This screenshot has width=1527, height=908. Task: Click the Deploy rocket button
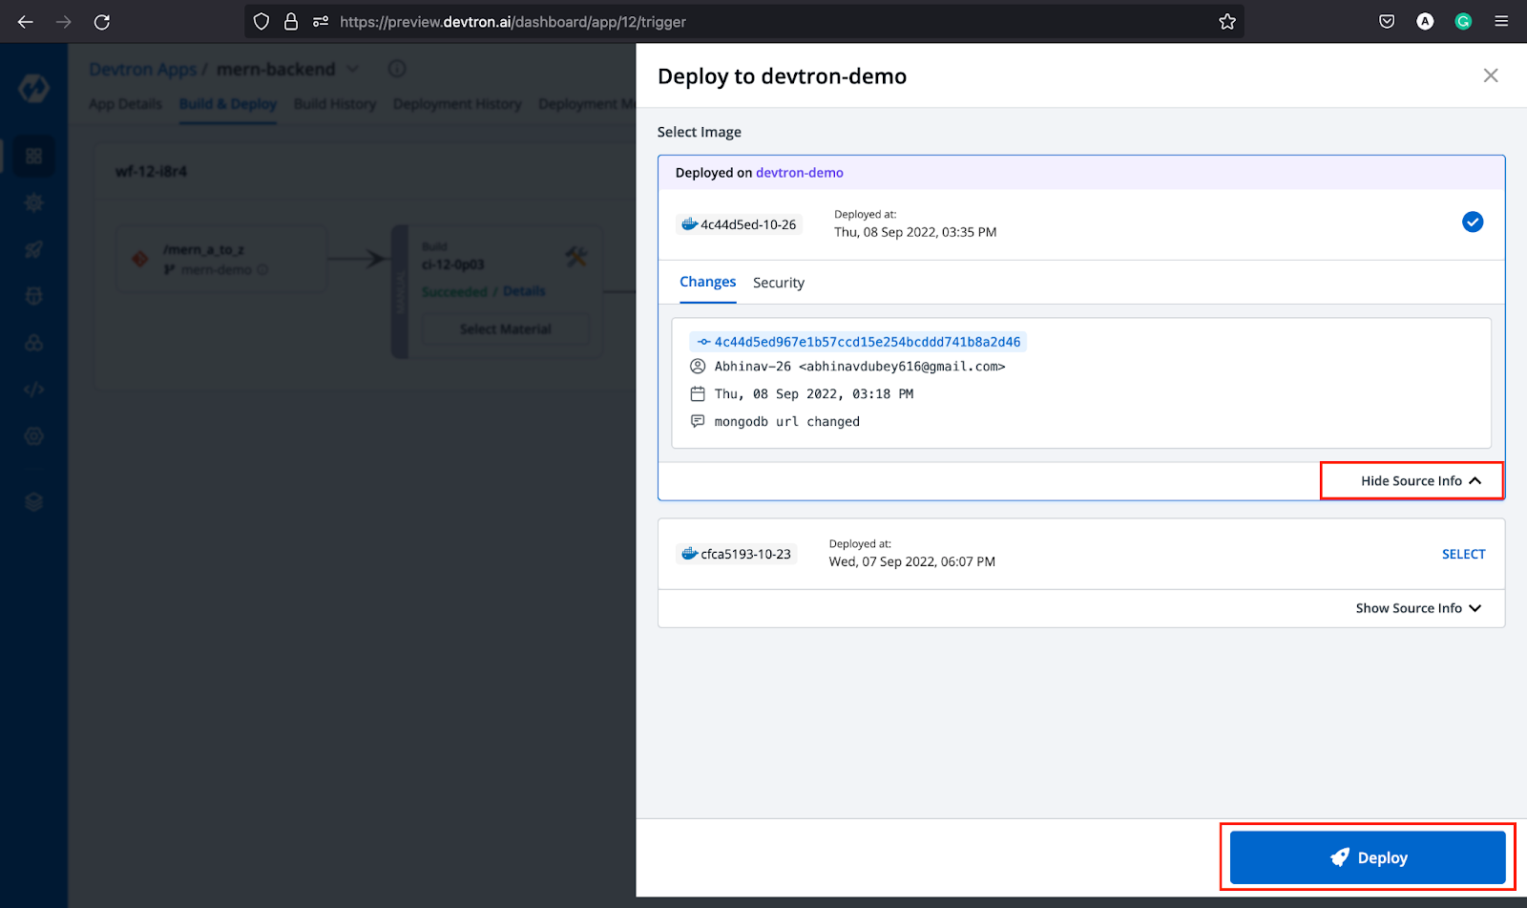pos(1367,857)
